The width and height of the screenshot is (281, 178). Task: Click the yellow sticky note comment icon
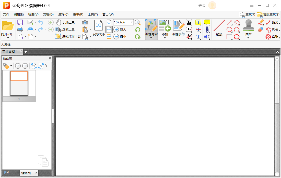coord(207,22)
